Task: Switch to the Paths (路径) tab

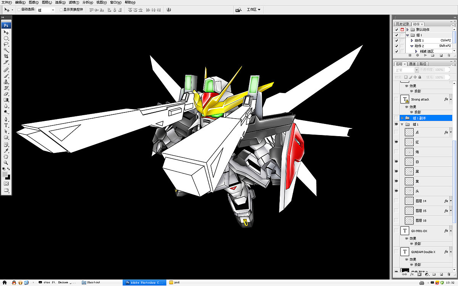Action: (x=423, y=64)
